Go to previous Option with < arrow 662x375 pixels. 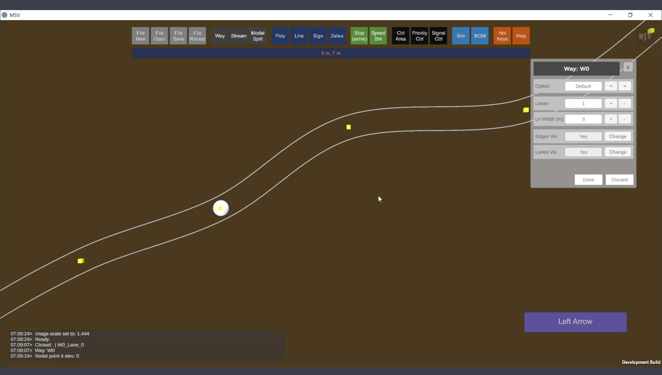point(611,86)
